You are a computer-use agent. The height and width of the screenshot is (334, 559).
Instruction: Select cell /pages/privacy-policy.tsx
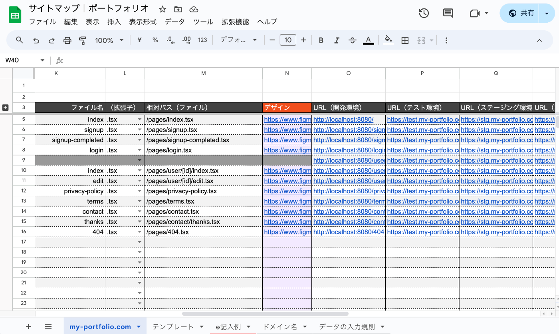[x=204, y=191]
